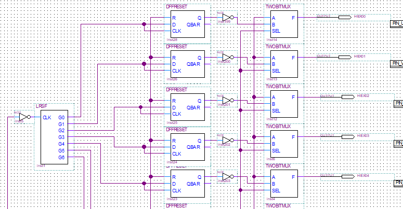Viewport: 403px width, 209px height.
Task: Click the inverter labeled inst201
Action: click(227, 101)
